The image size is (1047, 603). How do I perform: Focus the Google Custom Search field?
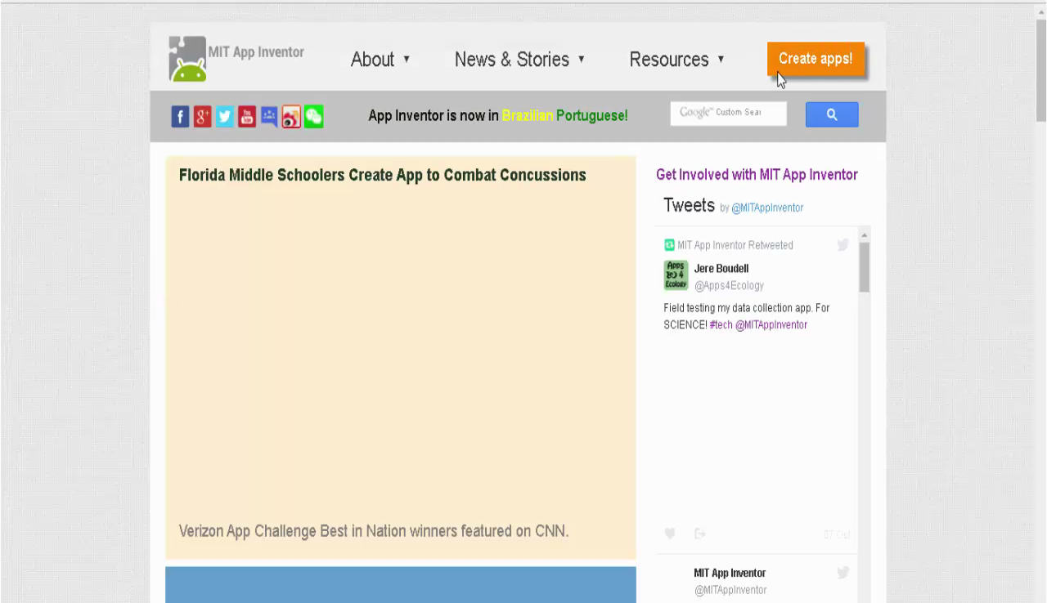pos(728,113)
